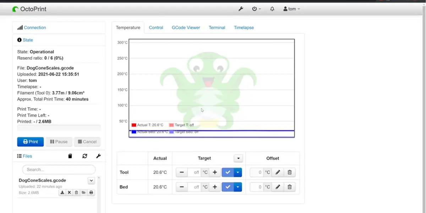Click the print progress bar

59,128
